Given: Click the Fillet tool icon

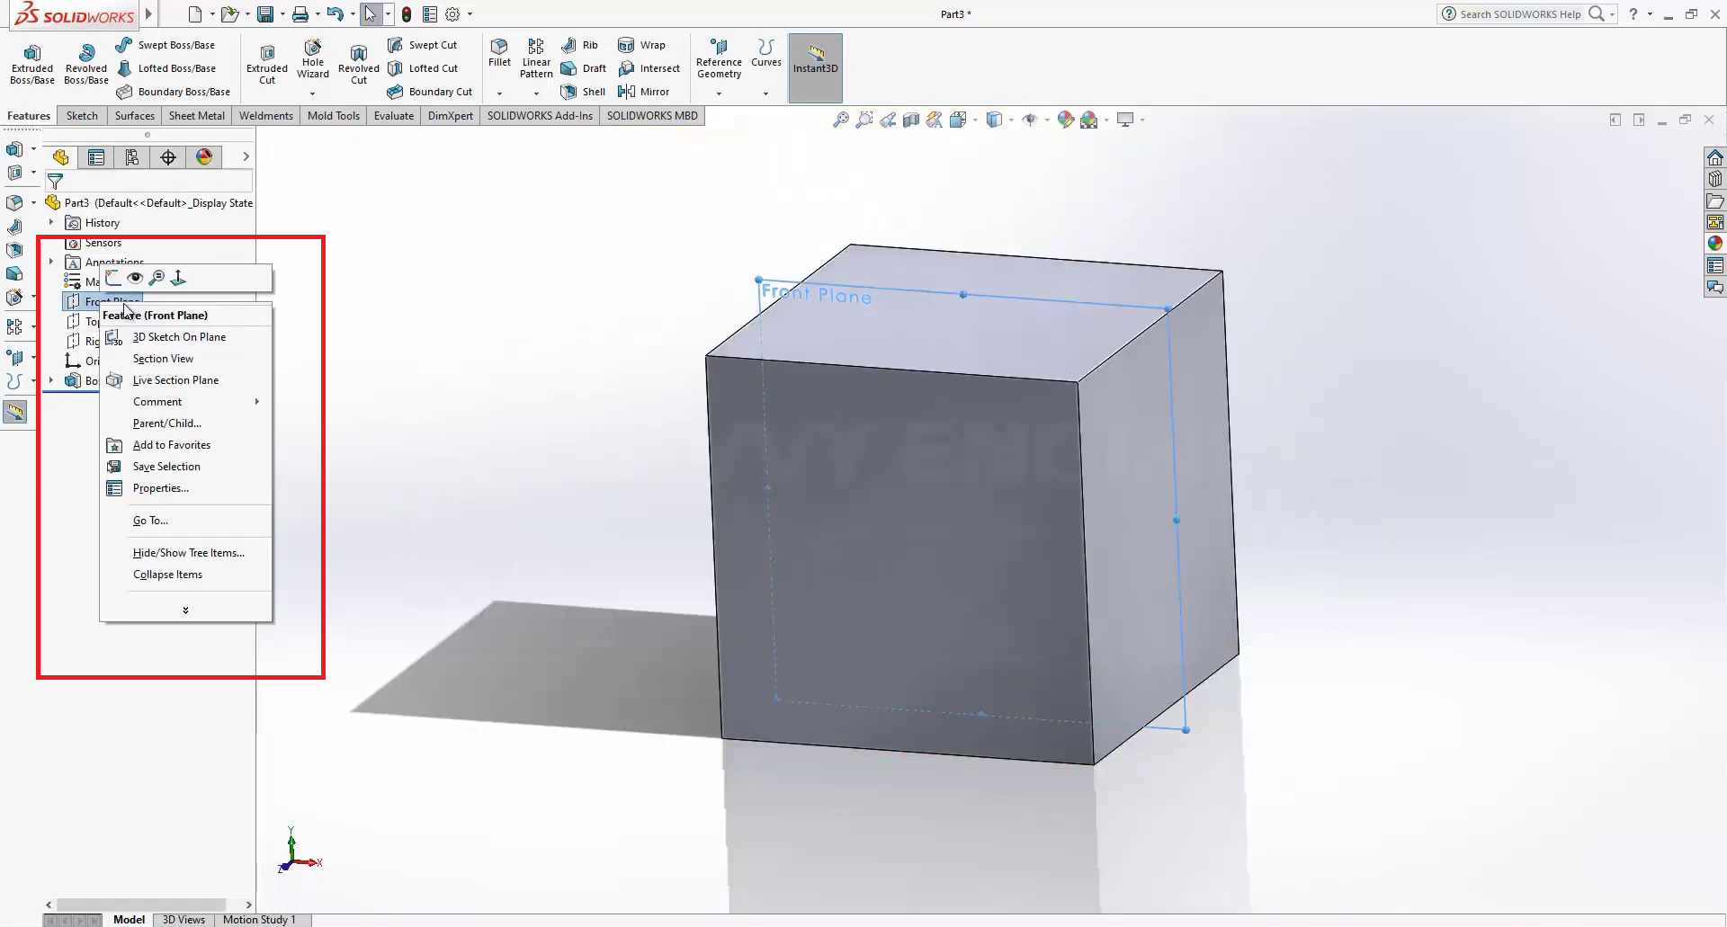Looking at the screenshot, I should coord(499,52).
